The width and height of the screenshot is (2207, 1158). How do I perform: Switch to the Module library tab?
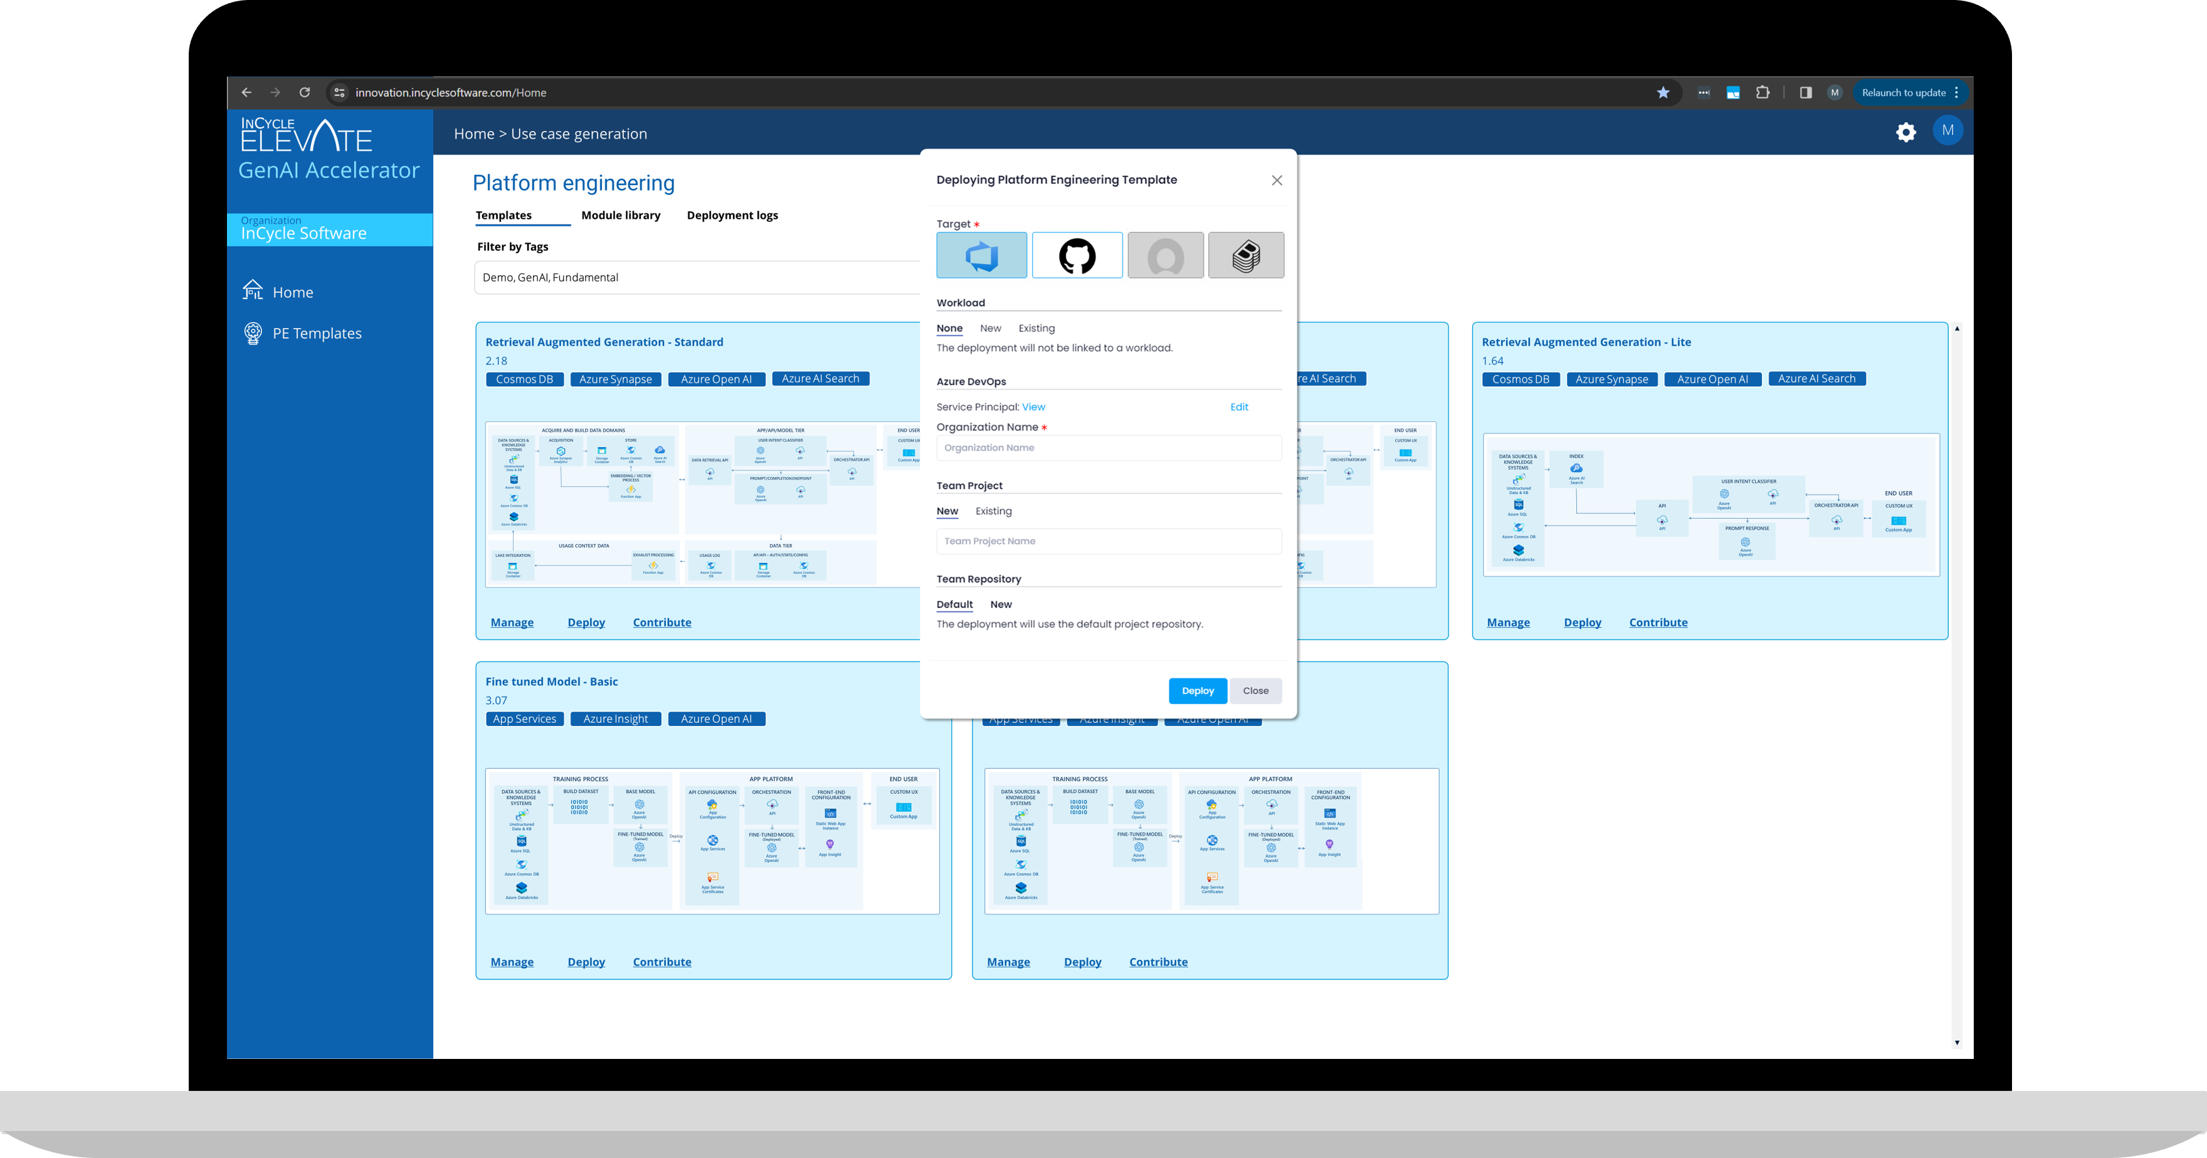(620, 215)
